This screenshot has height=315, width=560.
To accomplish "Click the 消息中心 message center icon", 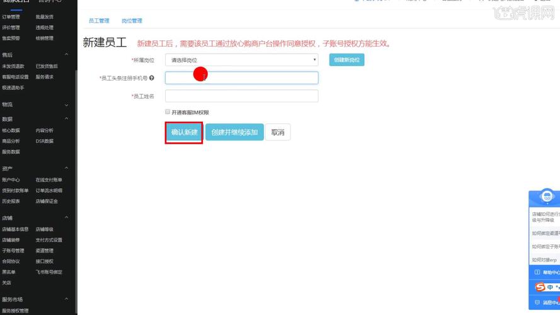I will 537,302.
